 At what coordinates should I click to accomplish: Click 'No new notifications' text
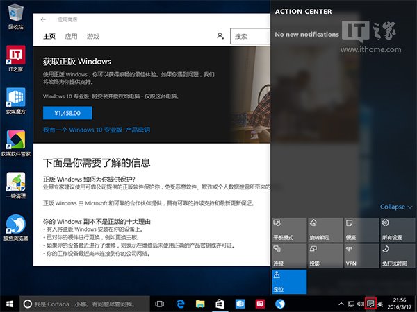click(x=307, y=34)
